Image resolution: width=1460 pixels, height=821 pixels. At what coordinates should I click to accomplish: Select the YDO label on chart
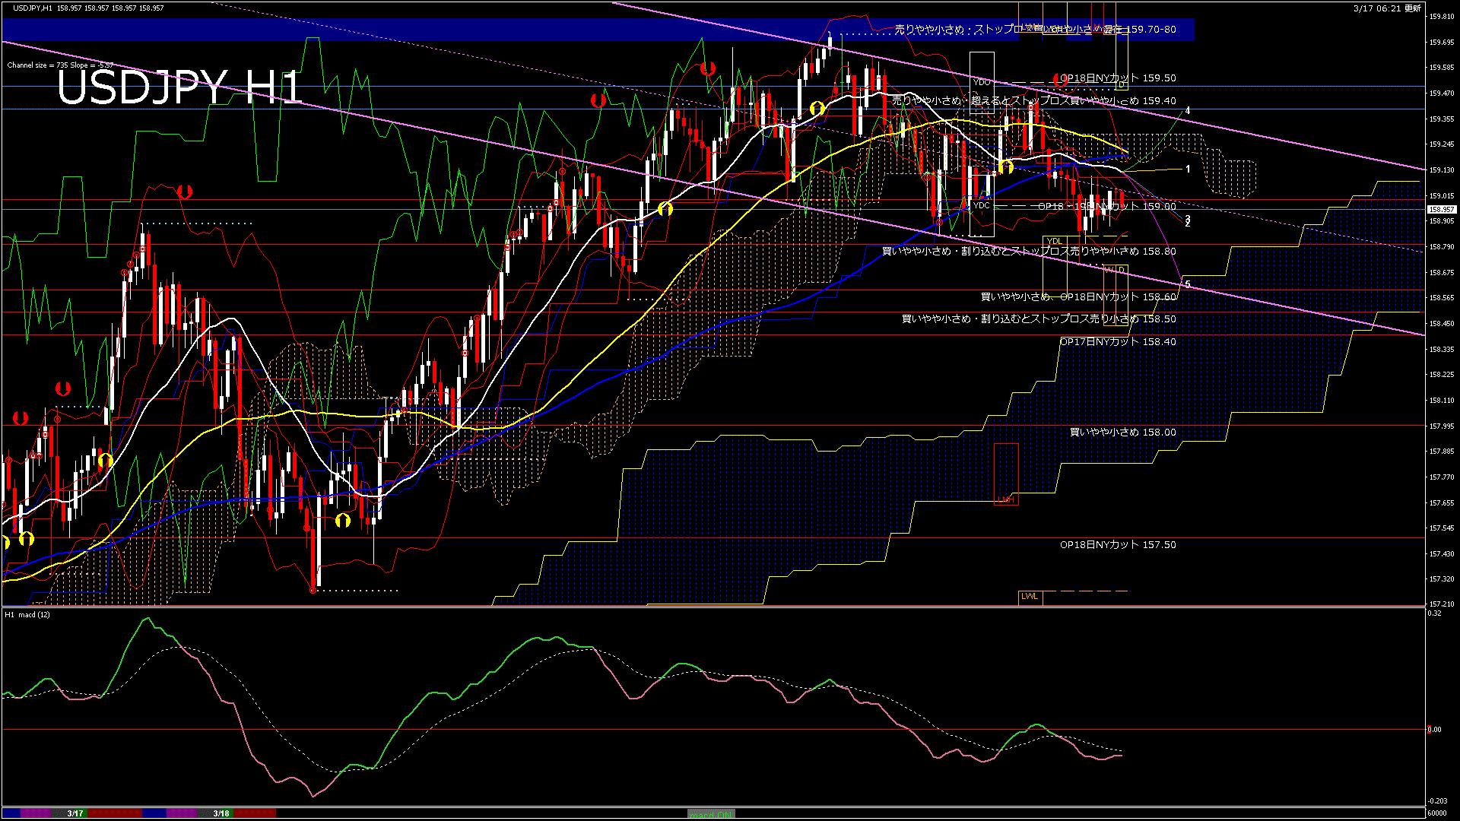pos(982,82)
